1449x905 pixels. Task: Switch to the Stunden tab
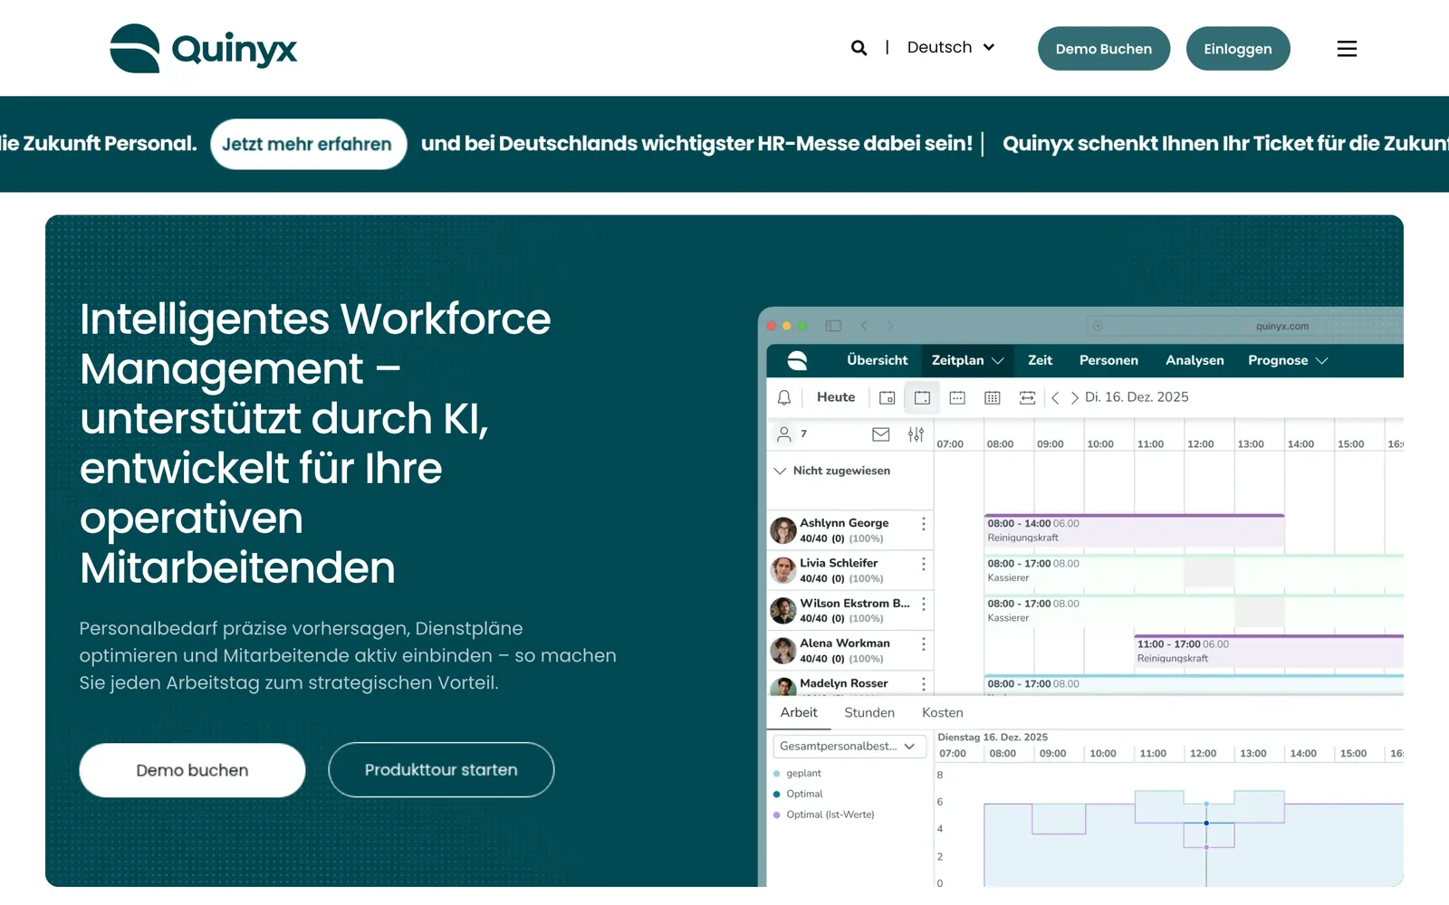pyautogui.click(x=869, y=713)
